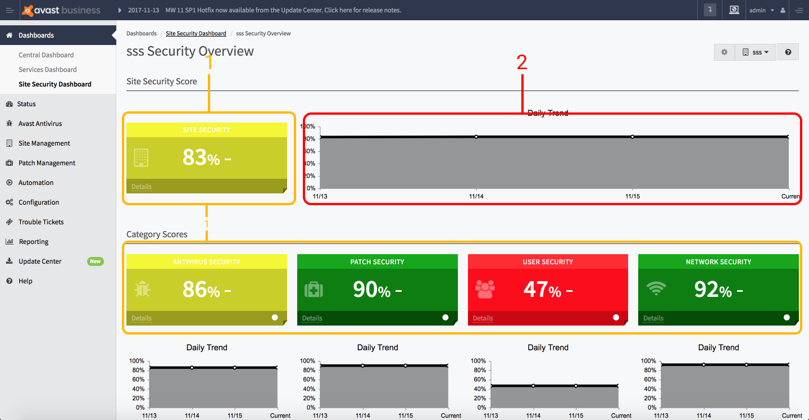Image resolution: width=809 pixels, height=420 pixels.
Task: Open Trouble Tickets section
Action: click(58, 222)
